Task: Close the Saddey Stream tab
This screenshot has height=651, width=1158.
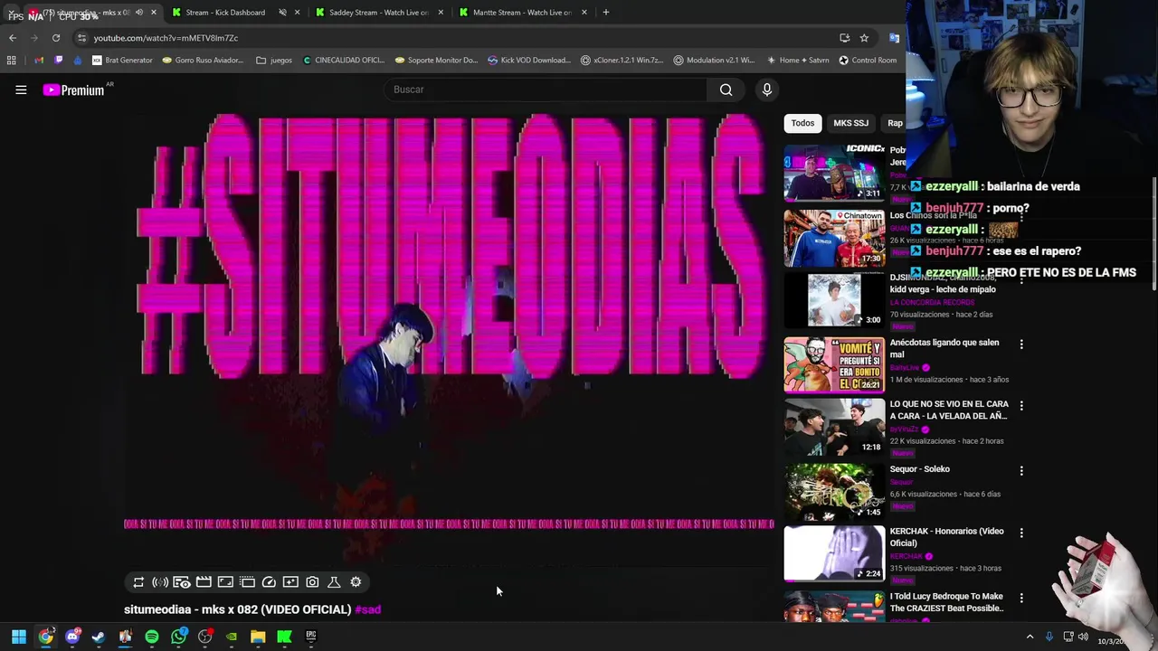Action: click(441, 13)
